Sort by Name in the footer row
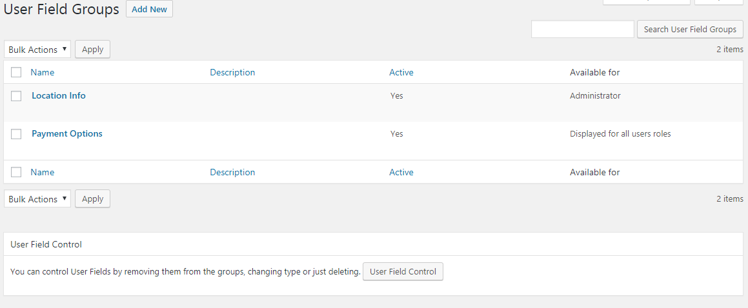Screen dimensions: 748x308 [x=43, y=172]
